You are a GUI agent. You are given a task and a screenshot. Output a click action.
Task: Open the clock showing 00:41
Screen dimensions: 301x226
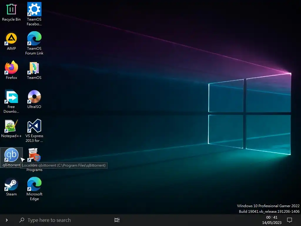272,220
